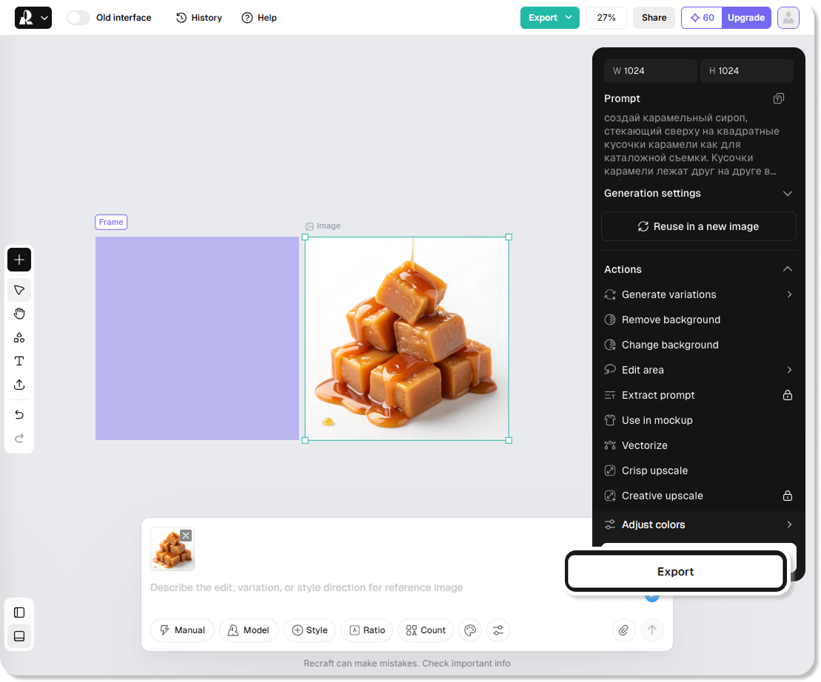Select the Text tool
Screen dimensions: 821x682
19,361
